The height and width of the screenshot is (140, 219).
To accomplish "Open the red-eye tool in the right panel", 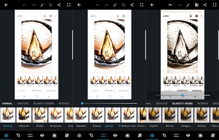I will tap(188, 135).
